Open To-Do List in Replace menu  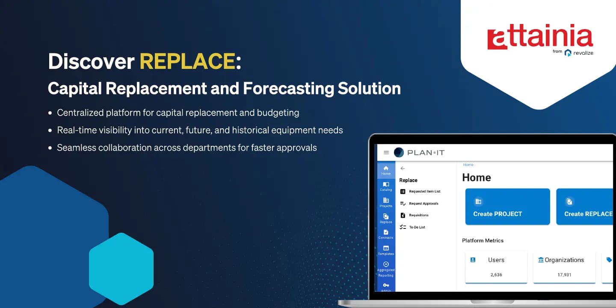(x=412, y=227)
